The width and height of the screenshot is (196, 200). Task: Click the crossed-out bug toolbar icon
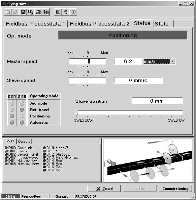[58, 12]
